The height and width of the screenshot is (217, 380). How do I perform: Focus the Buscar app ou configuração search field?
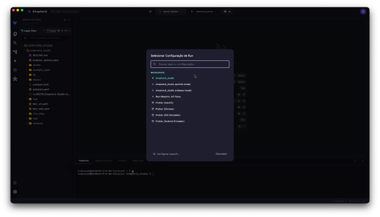point(190,64)
